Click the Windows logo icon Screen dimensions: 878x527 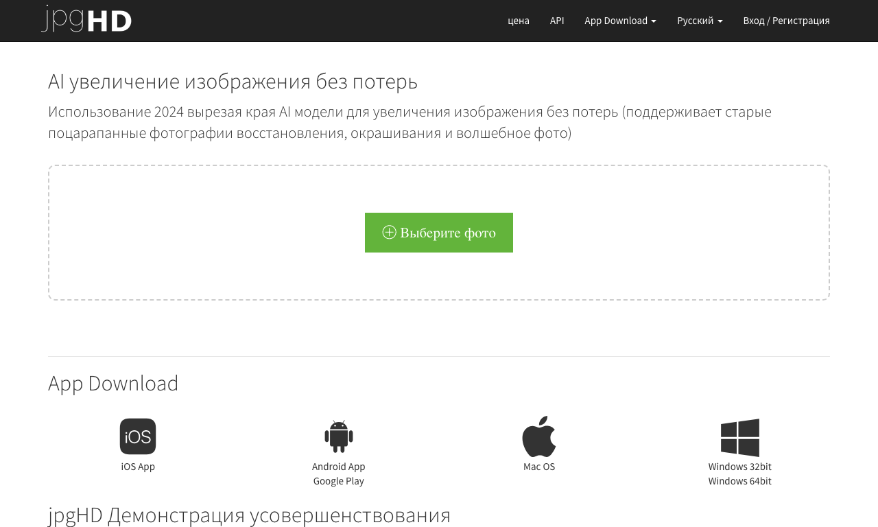pyautogui.click(x=740, y=437)
